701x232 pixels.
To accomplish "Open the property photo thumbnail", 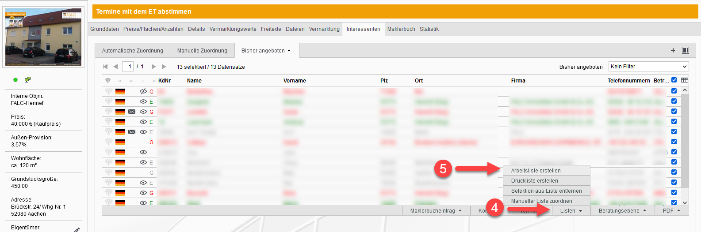I will 43,37.
